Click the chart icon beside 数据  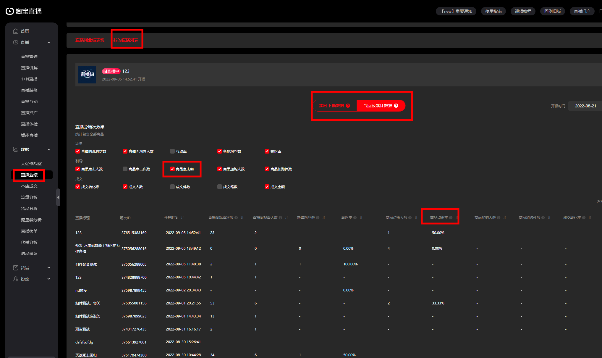(x=16, y=149)
